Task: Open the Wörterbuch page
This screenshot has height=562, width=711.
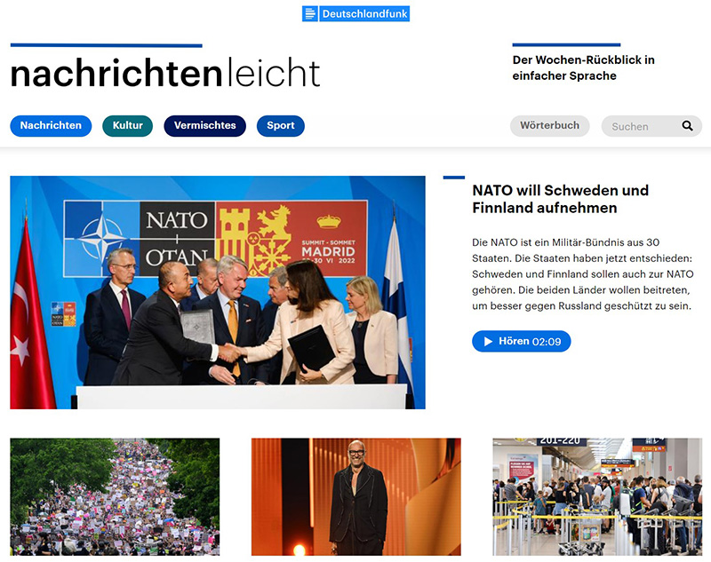Action: click(x=549, y=126)
